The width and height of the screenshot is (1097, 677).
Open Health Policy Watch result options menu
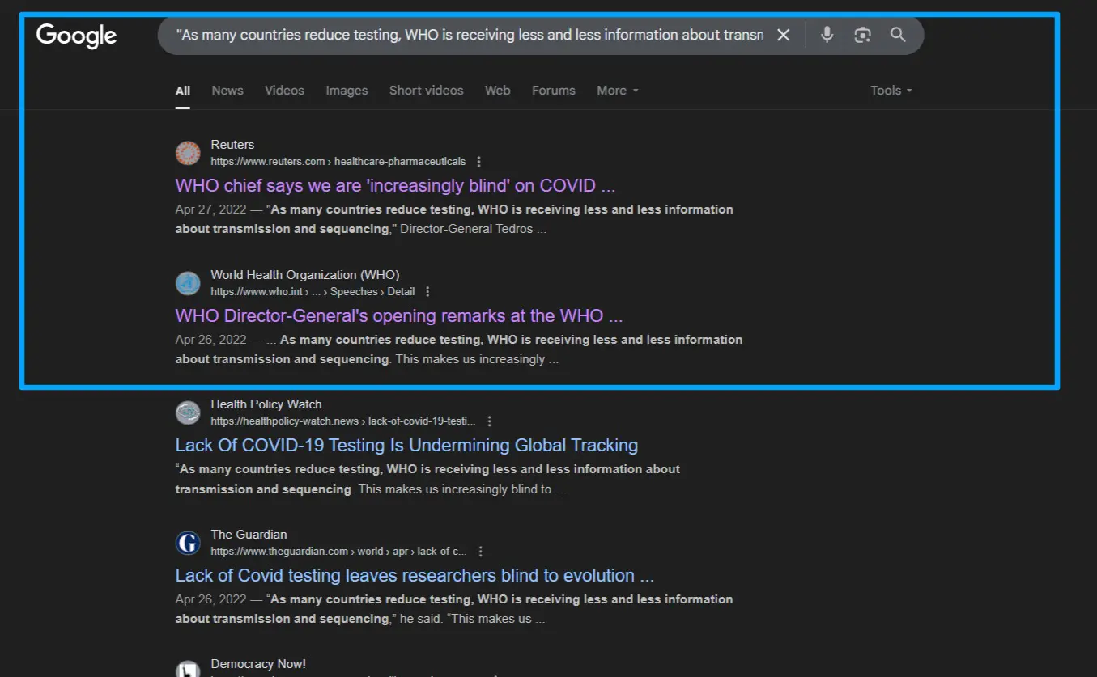[489, 421]
